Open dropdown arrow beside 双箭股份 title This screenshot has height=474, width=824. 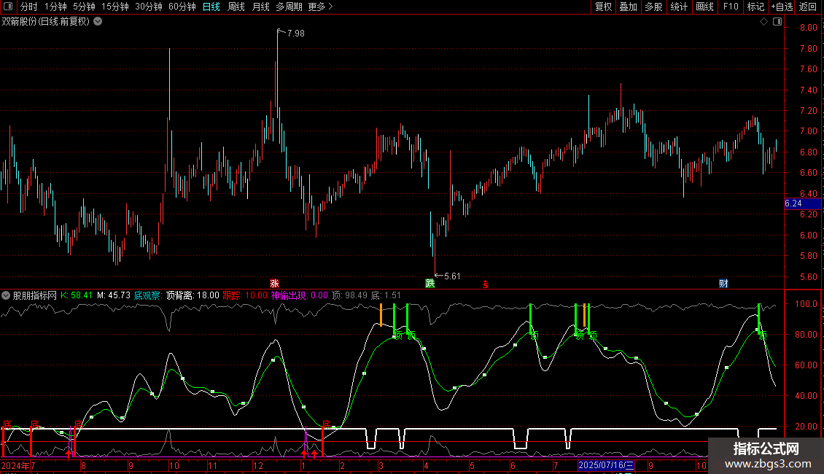click(x=98, y=22)
